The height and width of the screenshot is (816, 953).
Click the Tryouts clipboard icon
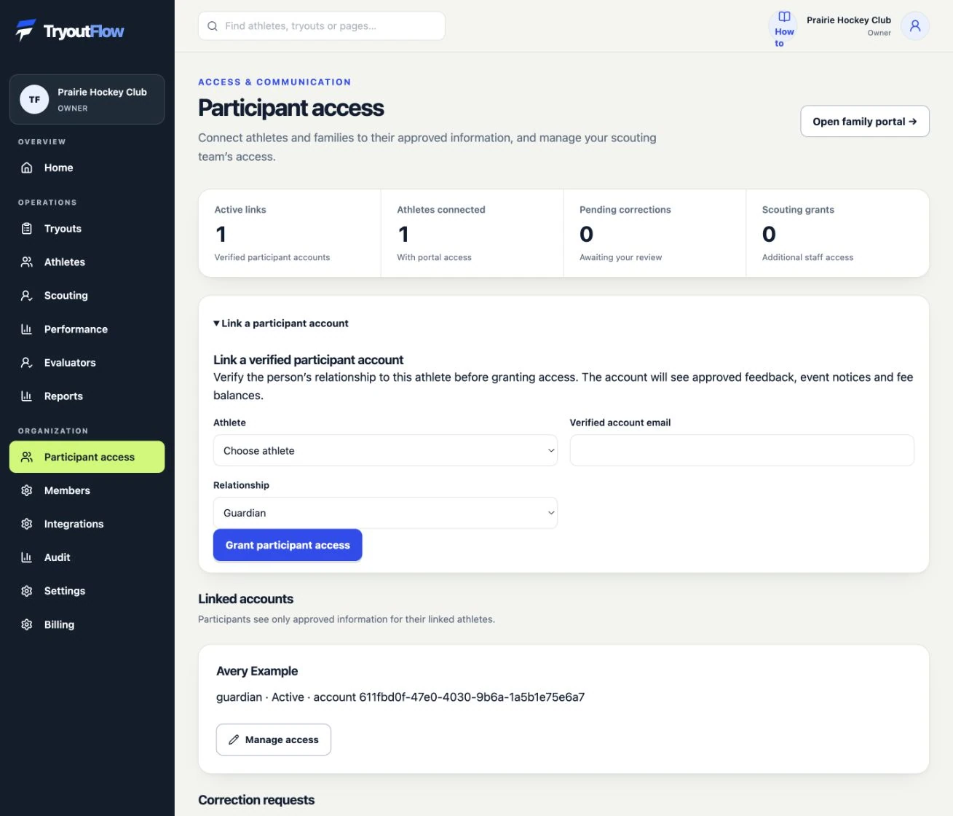[x=27, y=229]
